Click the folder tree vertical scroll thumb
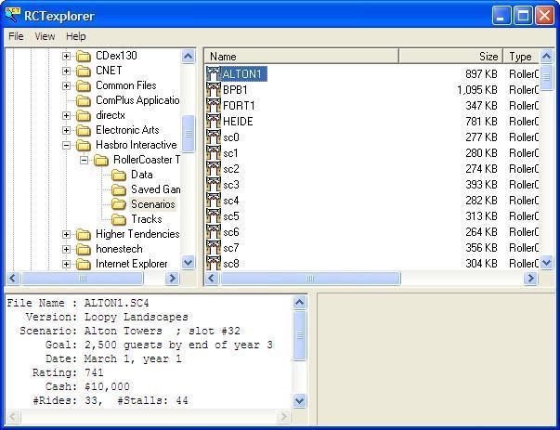Viewport: 560px width, 430px height. [188, 134]
